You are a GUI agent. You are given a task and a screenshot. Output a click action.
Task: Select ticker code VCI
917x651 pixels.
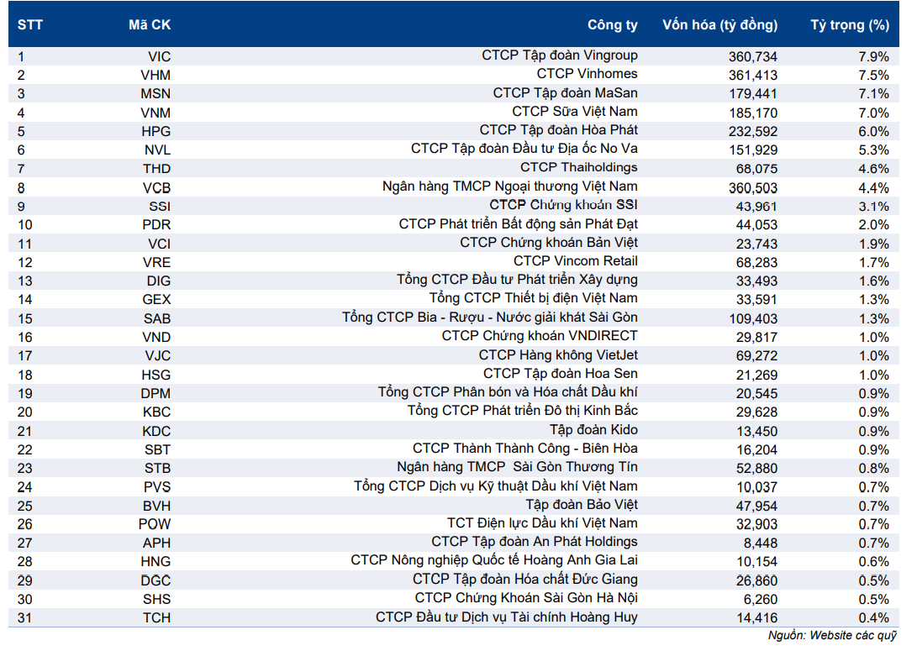tap(159, 244)
